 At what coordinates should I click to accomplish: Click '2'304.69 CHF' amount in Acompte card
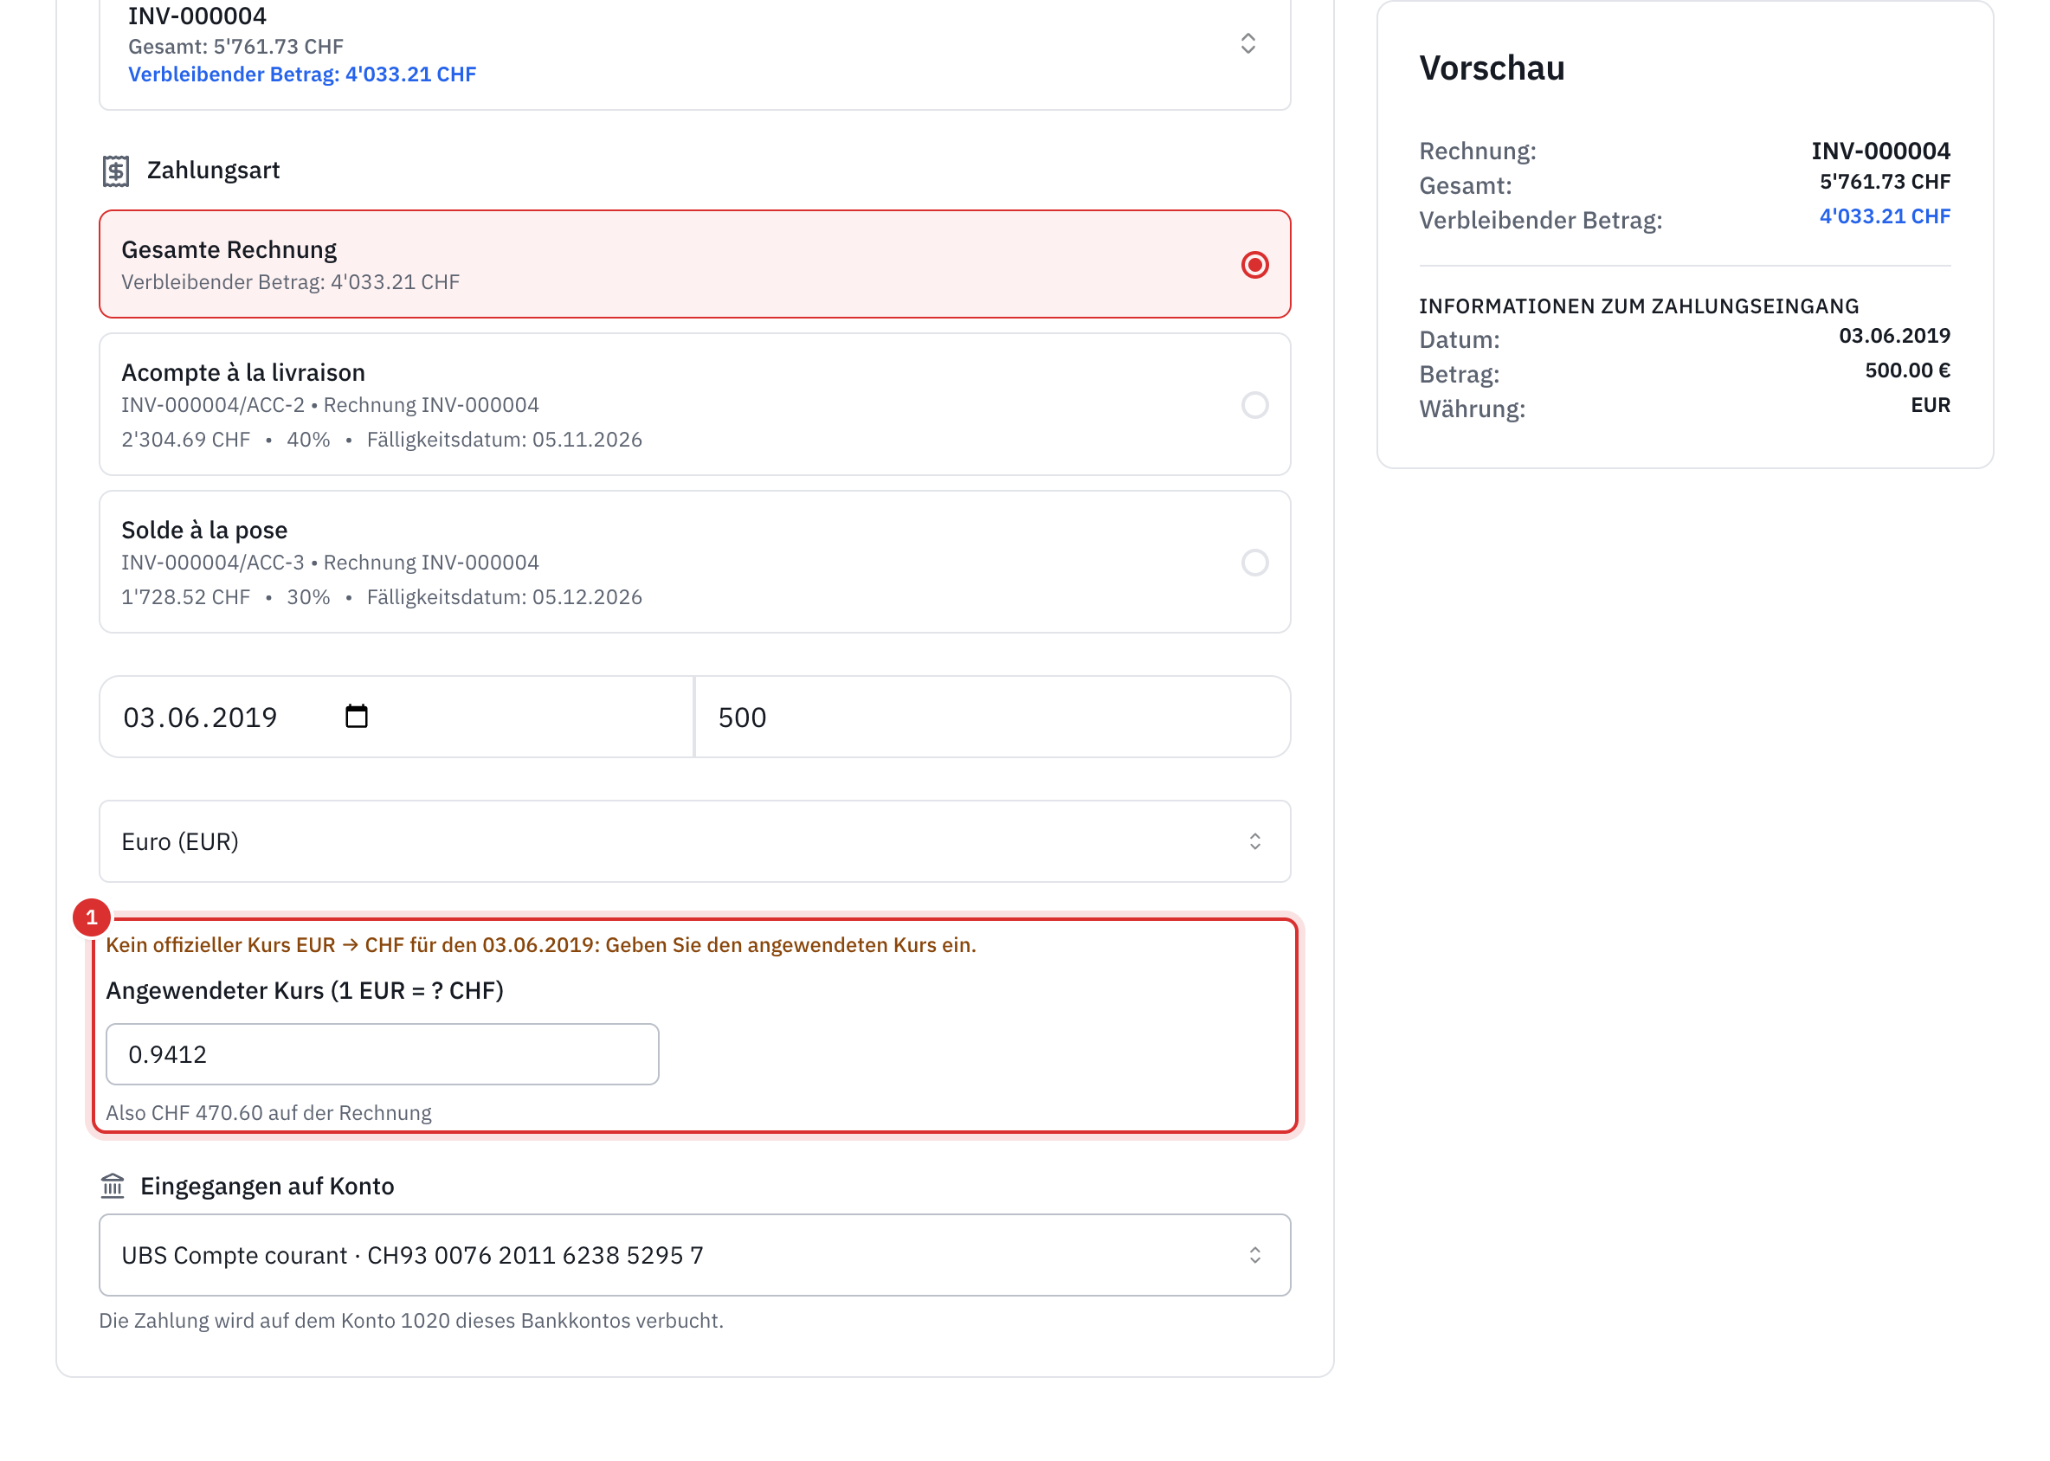click(185, 440)
